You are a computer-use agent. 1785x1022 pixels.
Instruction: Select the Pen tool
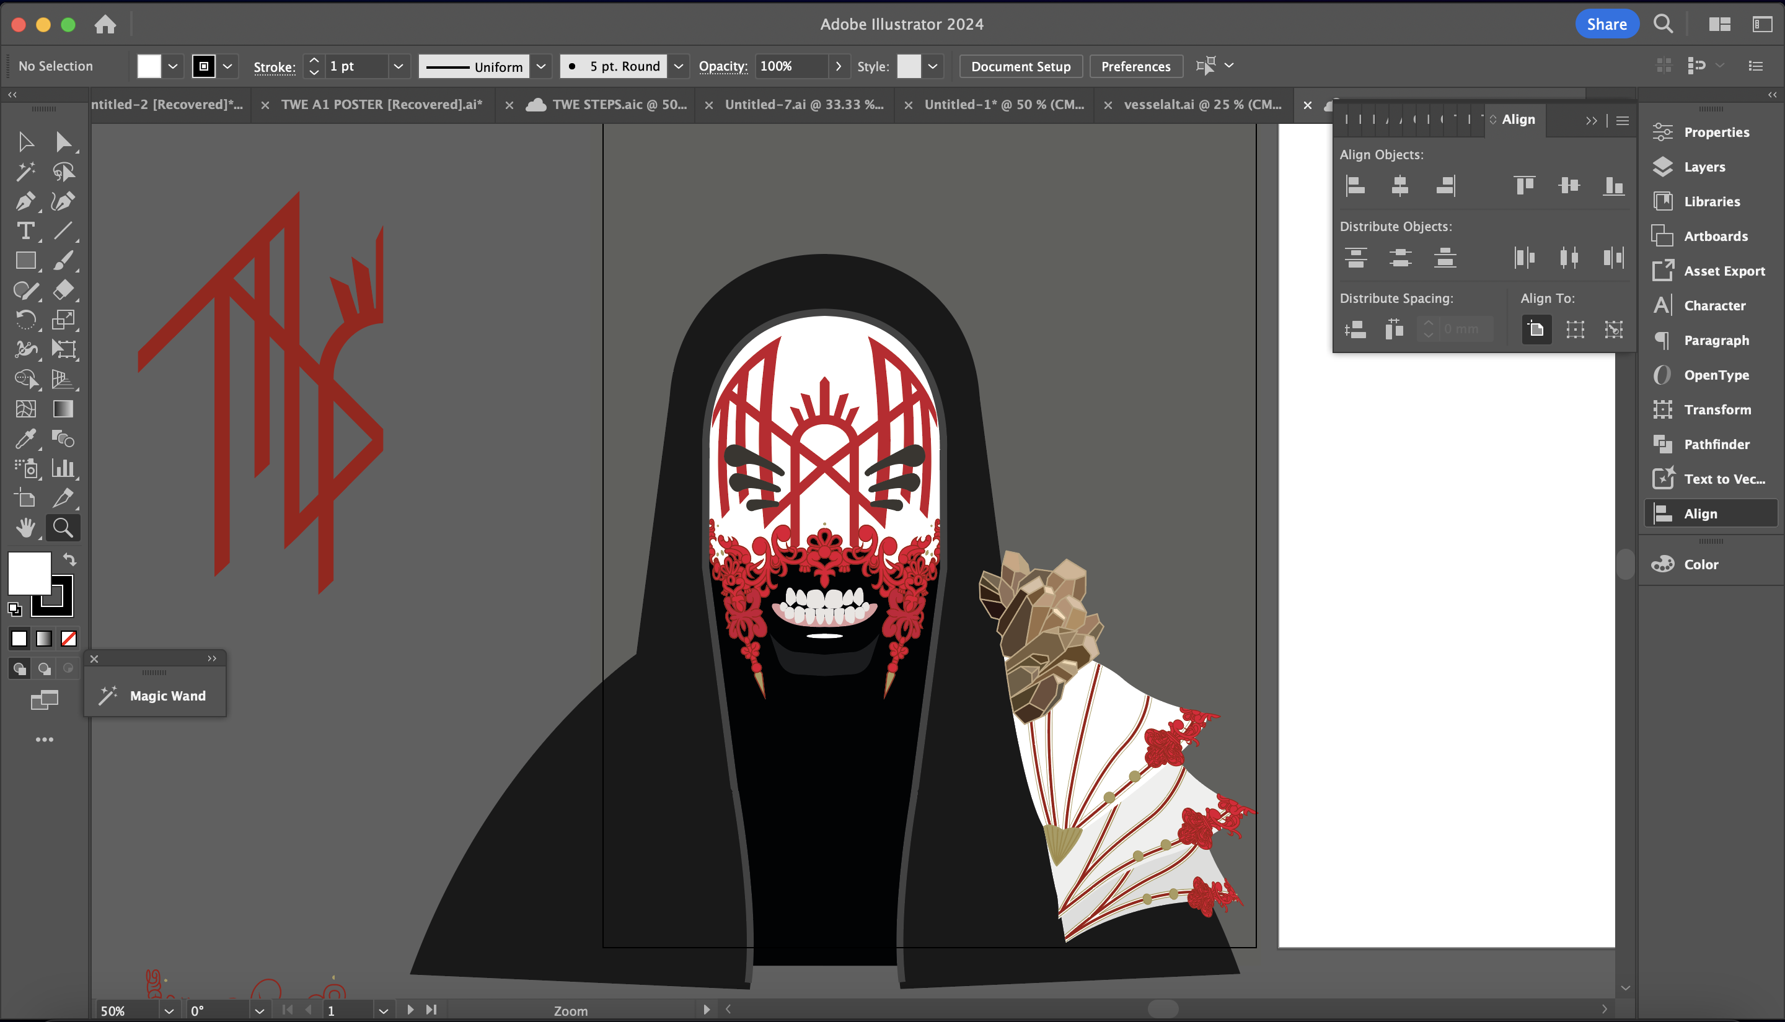25,201
